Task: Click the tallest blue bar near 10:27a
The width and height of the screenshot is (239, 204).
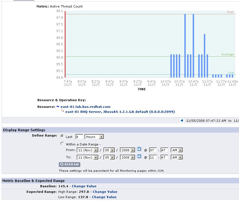Action: point(185,46)
